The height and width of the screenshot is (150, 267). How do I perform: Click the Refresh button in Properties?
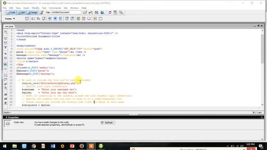pyautogui.click(x=108, y=122)
